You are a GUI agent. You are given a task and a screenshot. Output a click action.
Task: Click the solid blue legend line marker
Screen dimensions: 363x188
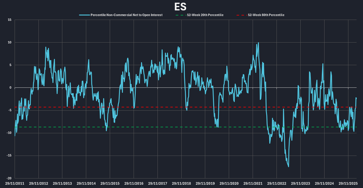click(x=84, y=15)
